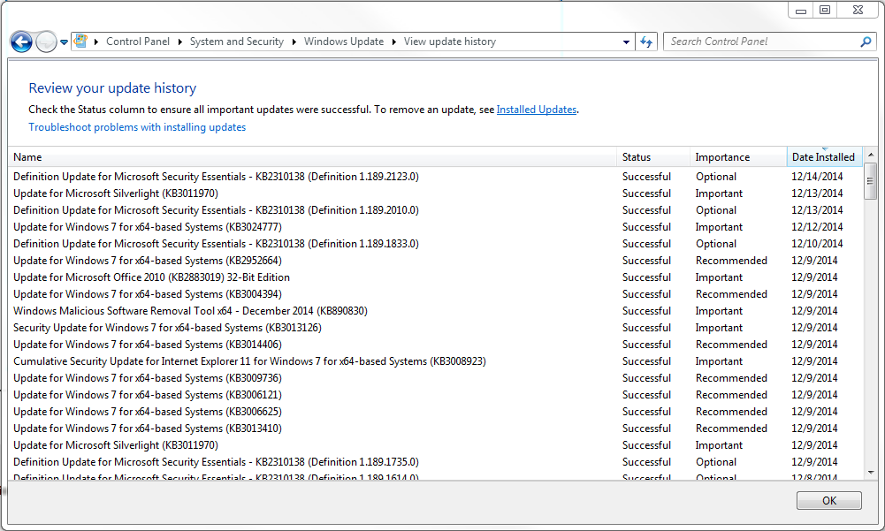Click Recommended cell for KB2952664
This screenshot has height=531, width=885.
pyautogui.click(x=731, y=261)
